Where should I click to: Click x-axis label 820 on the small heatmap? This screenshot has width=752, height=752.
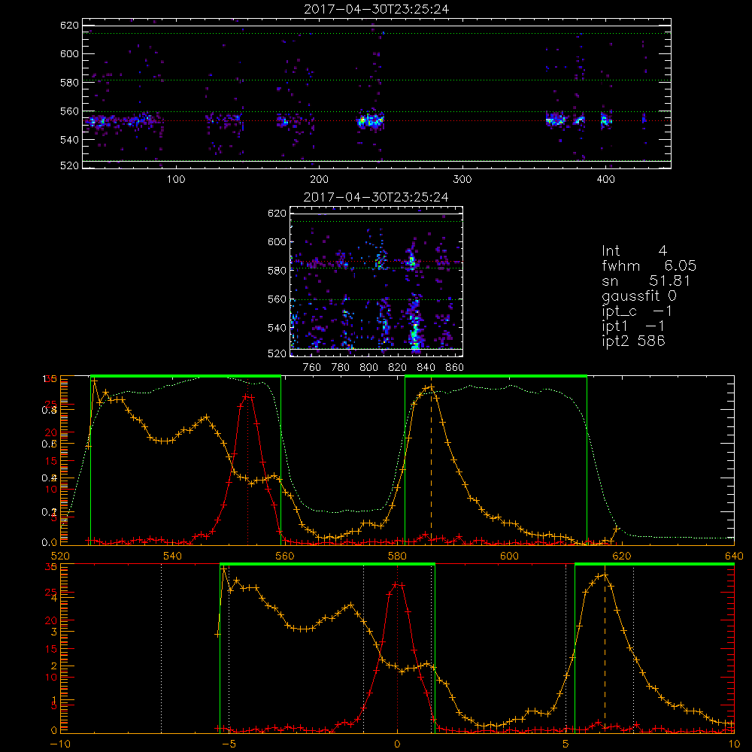coord(398,368)
